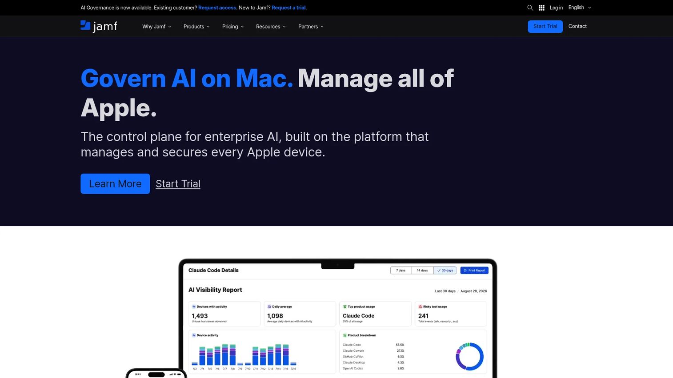This screenshot has width=673, height=378.
Task: Click the OpenAI Codex breakdown row
Action: point(373,368)
